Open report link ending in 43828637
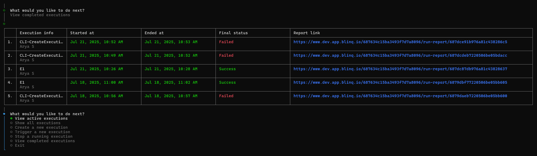537x156 pixels. (x=400, y=69)
